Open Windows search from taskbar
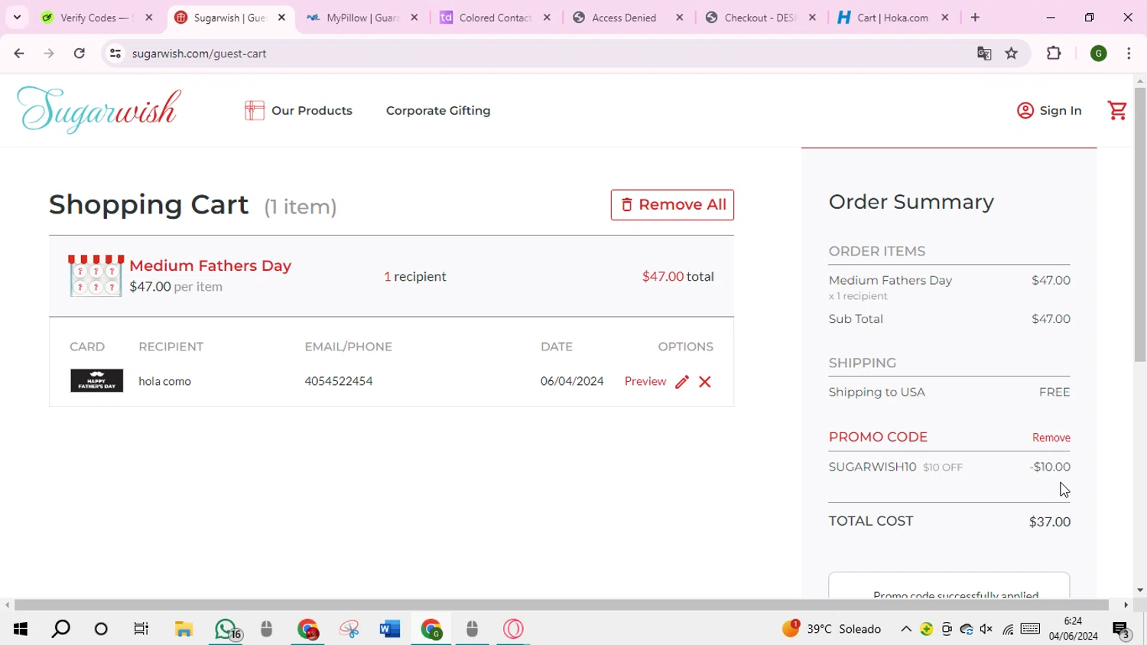The width and height of the screenshot is (1147, 645). tap(60, 629)
